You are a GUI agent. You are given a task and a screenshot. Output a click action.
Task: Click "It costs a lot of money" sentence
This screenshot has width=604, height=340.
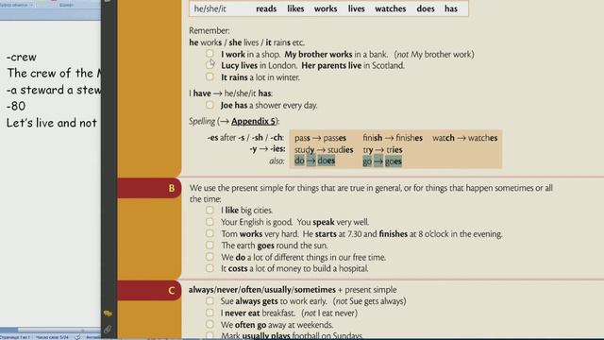pyautogui.click(x=294, y=268)
